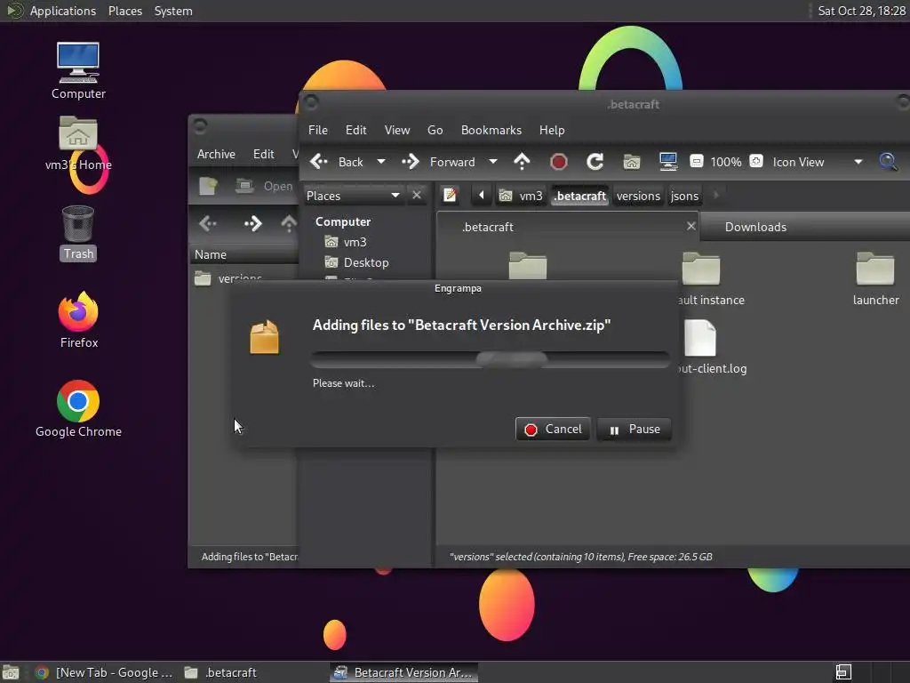Click the path bar left scroll arrow
The height and width of the screenshot is (683, 910).
pyautogui.click(x=481, y=195)
